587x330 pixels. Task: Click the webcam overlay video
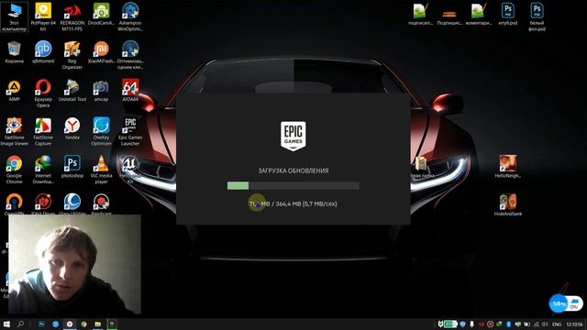pos(74,264)
